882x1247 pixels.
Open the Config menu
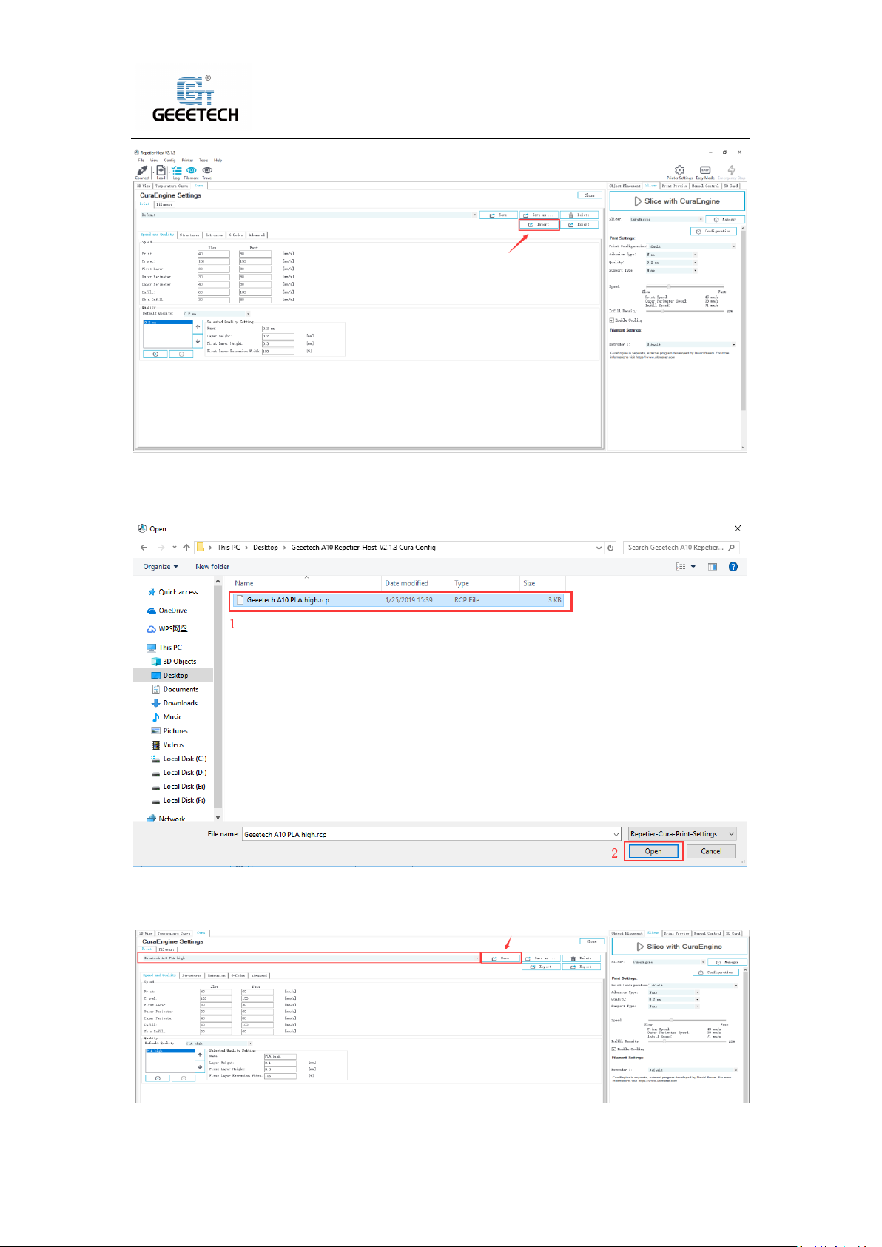[170, 160]
